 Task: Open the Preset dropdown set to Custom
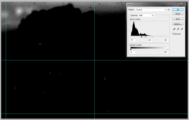151,9
